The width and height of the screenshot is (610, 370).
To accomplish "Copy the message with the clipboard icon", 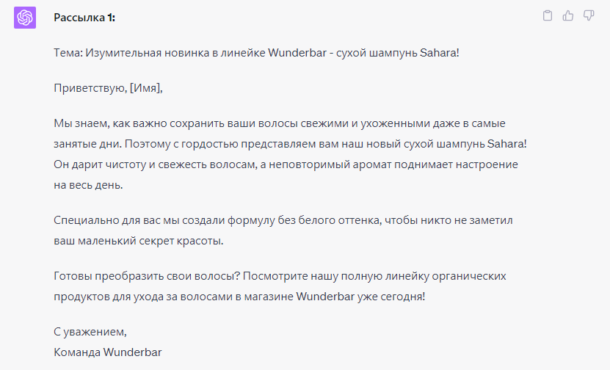I will 547,15.
